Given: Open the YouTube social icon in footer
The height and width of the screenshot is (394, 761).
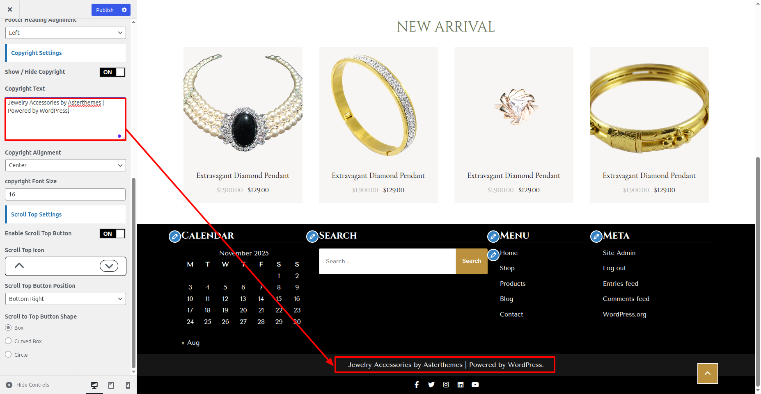Looking at the screenshot, I should click(x=475, y=385).
